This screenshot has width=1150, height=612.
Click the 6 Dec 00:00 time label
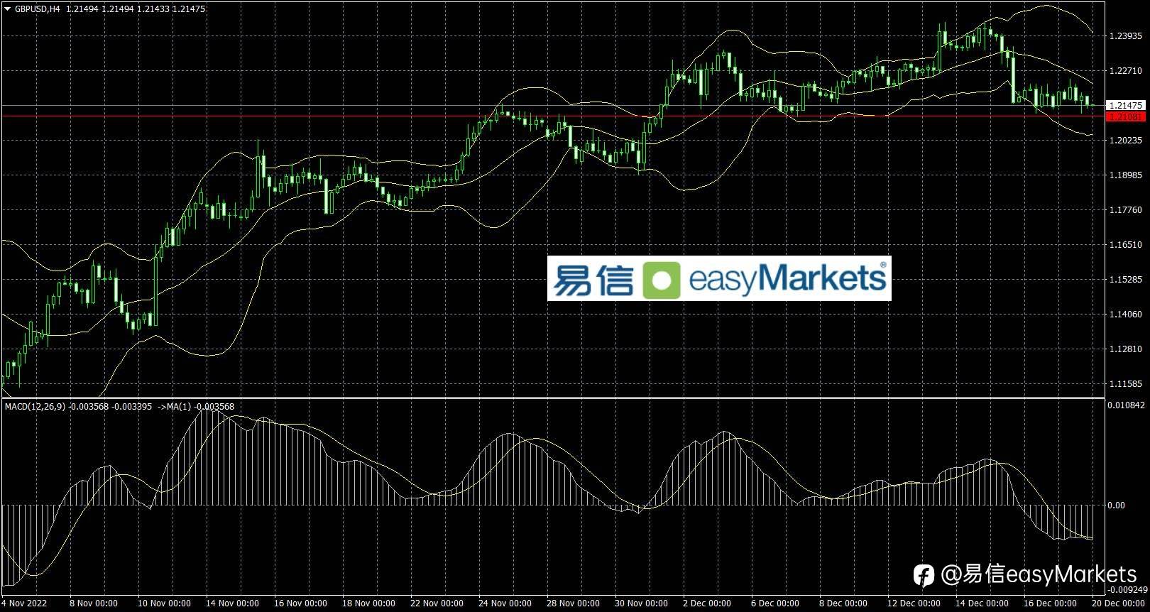point(775,603)
